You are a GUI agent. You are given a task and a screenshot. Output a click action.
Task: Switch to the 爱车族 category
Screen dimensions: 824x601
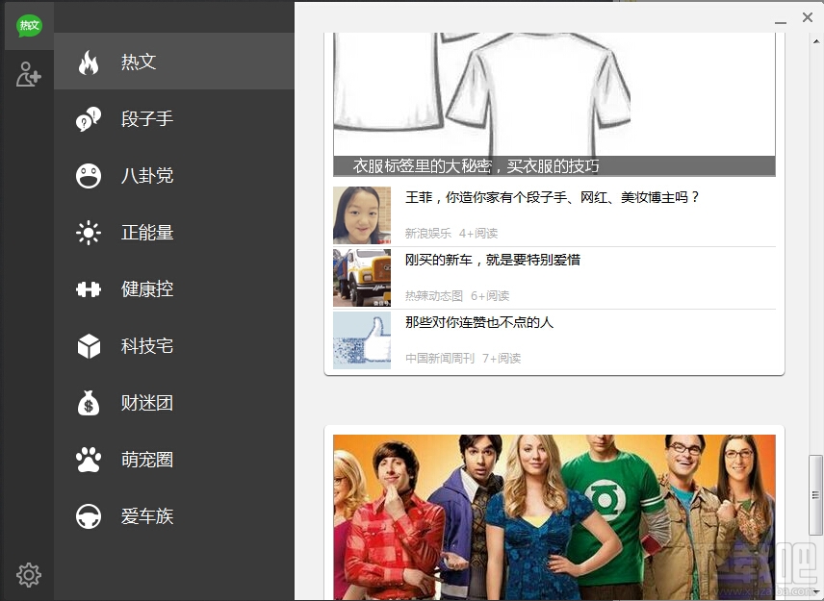point(147,516)
